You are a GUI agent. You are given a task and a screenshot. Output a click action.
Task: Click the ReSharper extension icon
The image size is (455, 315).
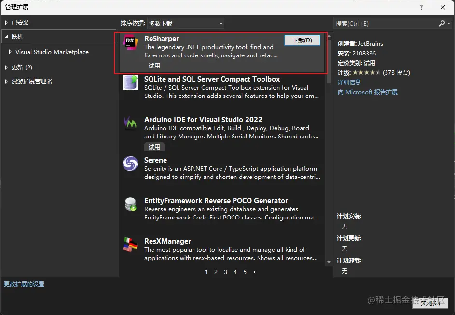(130, 42)
